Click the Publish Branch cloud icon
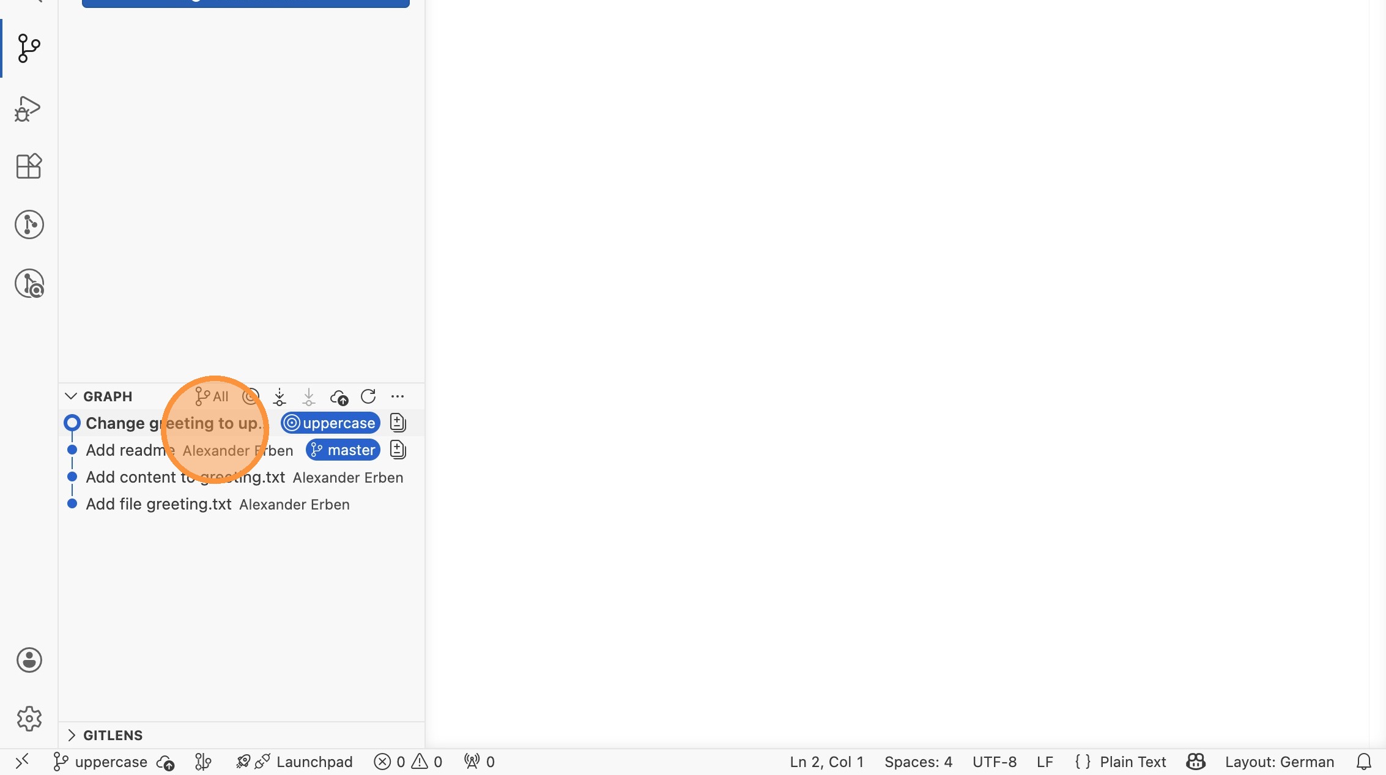This screenshot has width=1386, height=775. click(x=339, y=397)
